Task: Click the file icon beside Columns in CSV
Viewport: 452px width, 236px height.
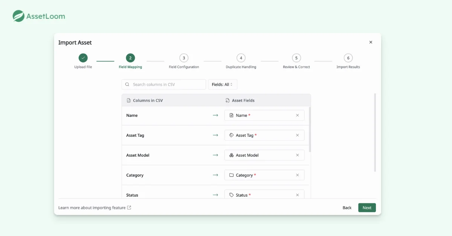Action: click(x=129, y=101)
